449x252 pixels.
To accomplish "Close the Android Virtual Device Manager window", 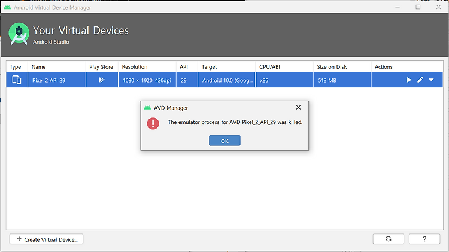I will pyautogui.click(x=438, y=7).
